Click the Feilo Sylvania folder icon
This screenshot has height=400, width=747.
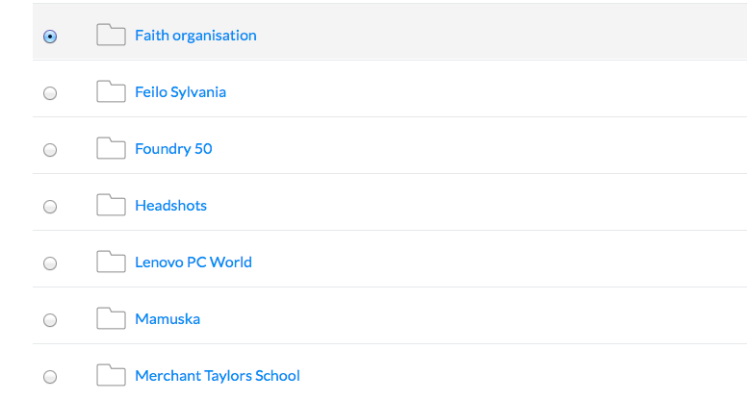point(111,91)
